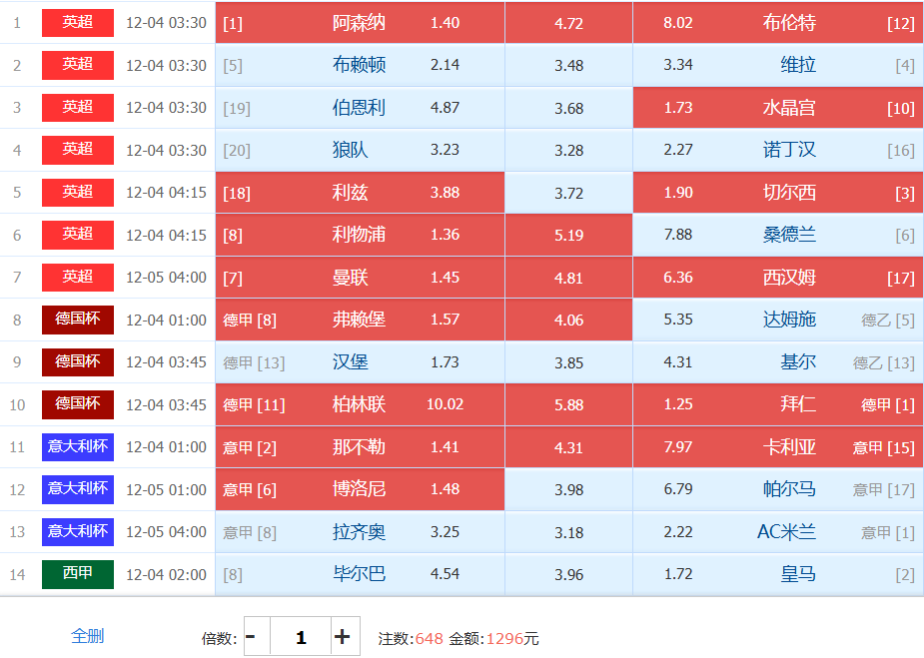
Task: Increase multiplier with the plus button
Action: tap(343, 636)
